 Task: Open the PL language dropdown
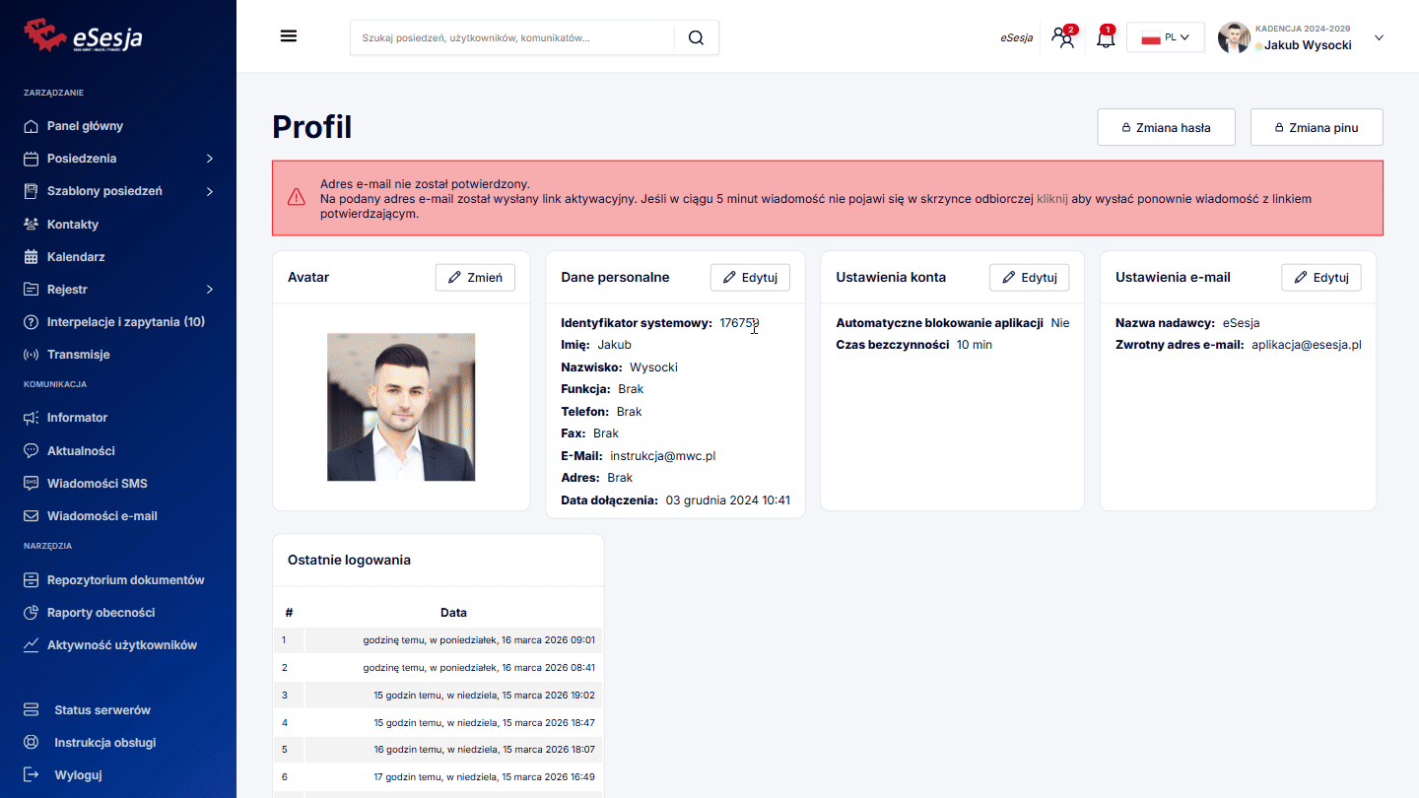pyautogui.click(x=1165, y=37)
